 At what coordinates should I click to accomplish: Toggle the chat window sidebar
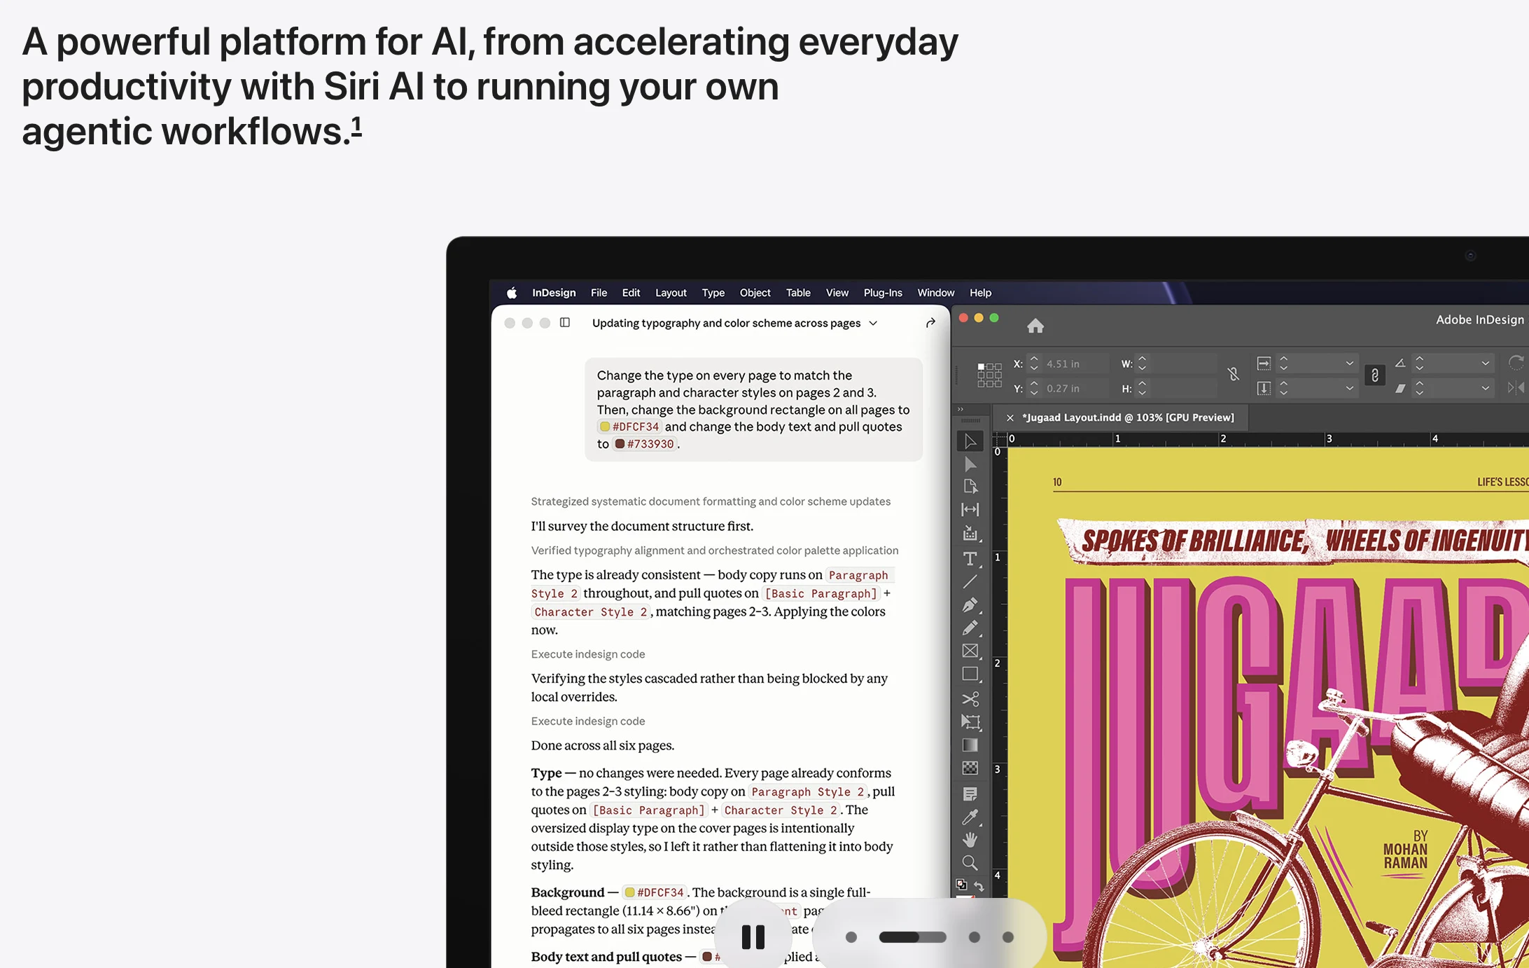point(565,323)
